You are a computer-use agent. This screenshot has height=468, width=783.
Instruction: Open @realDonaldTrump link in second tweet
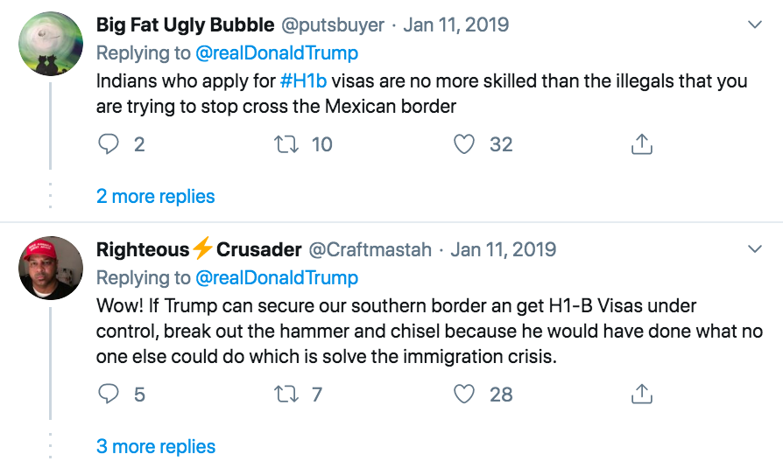click(x=277, y=278)
